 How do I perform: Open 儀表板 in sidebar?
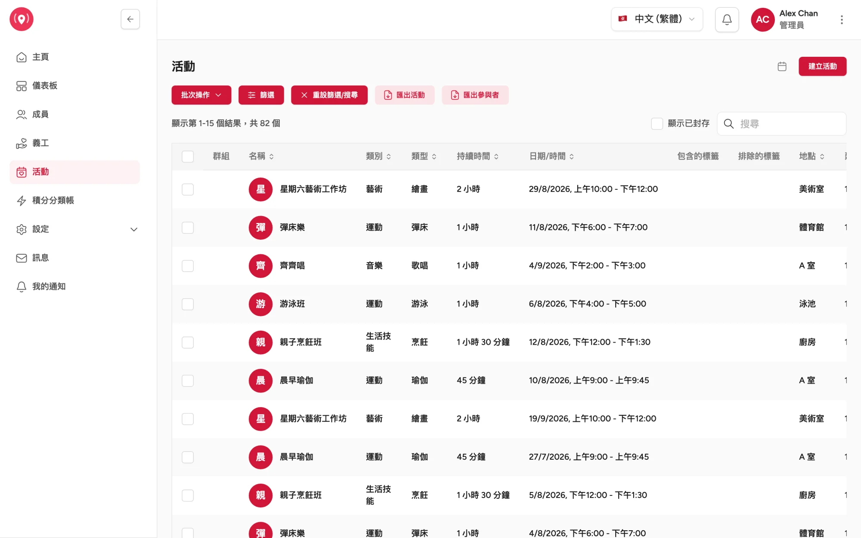tap(74, 86)
